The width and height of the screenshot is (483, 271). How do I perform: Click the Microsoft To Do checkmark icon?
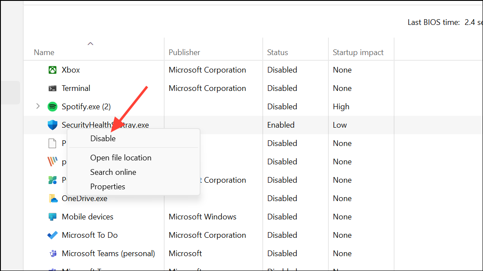[x=53, y=235]
